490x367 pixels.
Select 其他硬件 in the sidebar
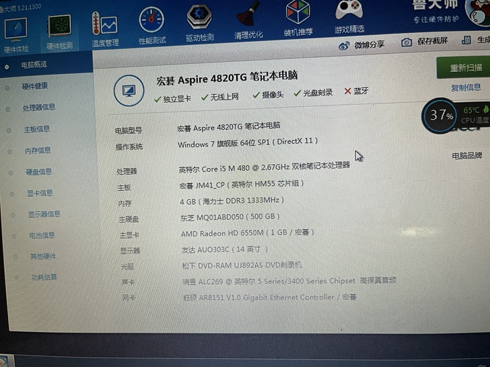click(43, 257)
